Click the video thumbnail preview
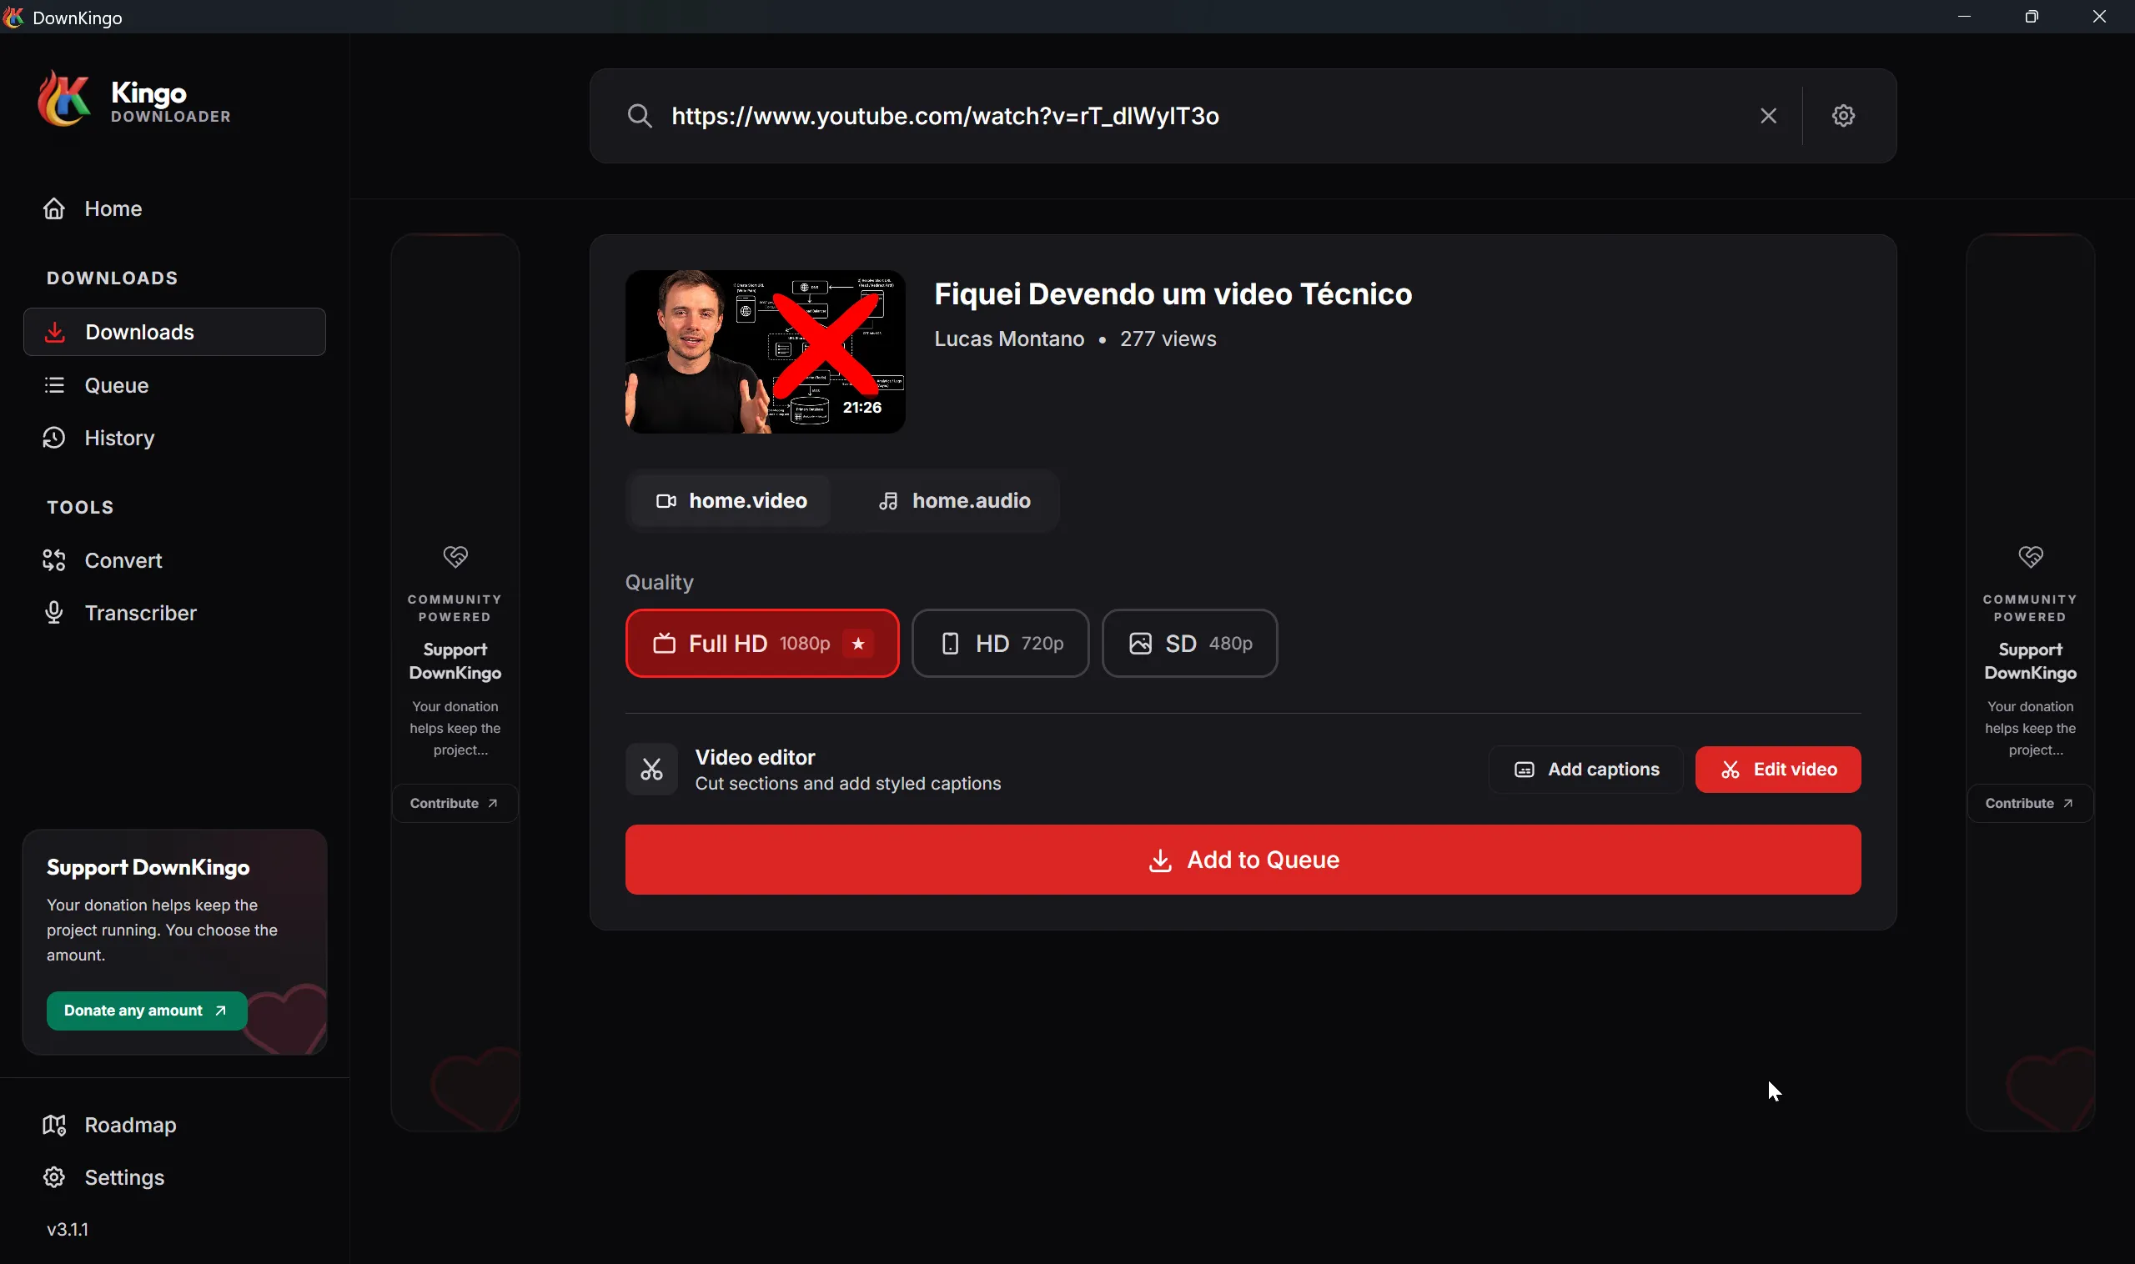Image resolution: width=2135 pixels, height=1264 pixels. [765, 352]
